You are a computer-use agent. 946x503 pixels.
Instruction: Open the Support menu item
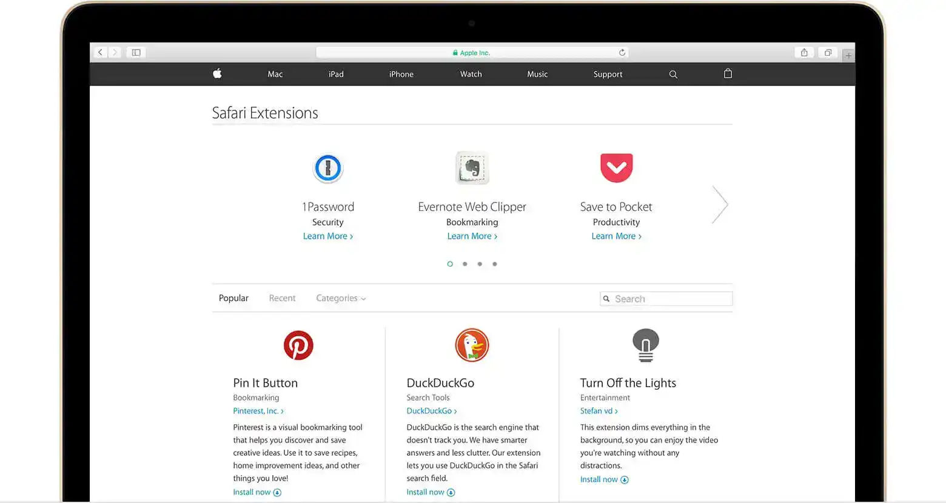coord(608,75)
